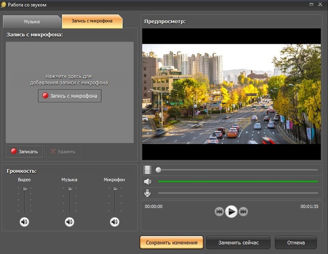Click the large Запись с микрофона button
Image resolution: width=328 pixels, height=254 pixels.
pyautogui.click(x=70, y=96)
